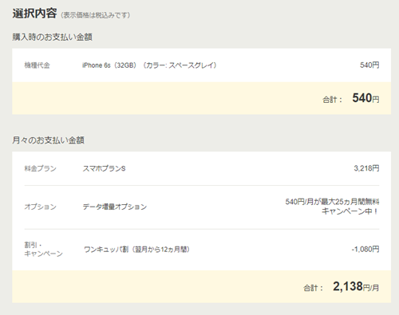399x315 pixels.
Task: Click the 選択内容 page heading
Action: [34, 14]
